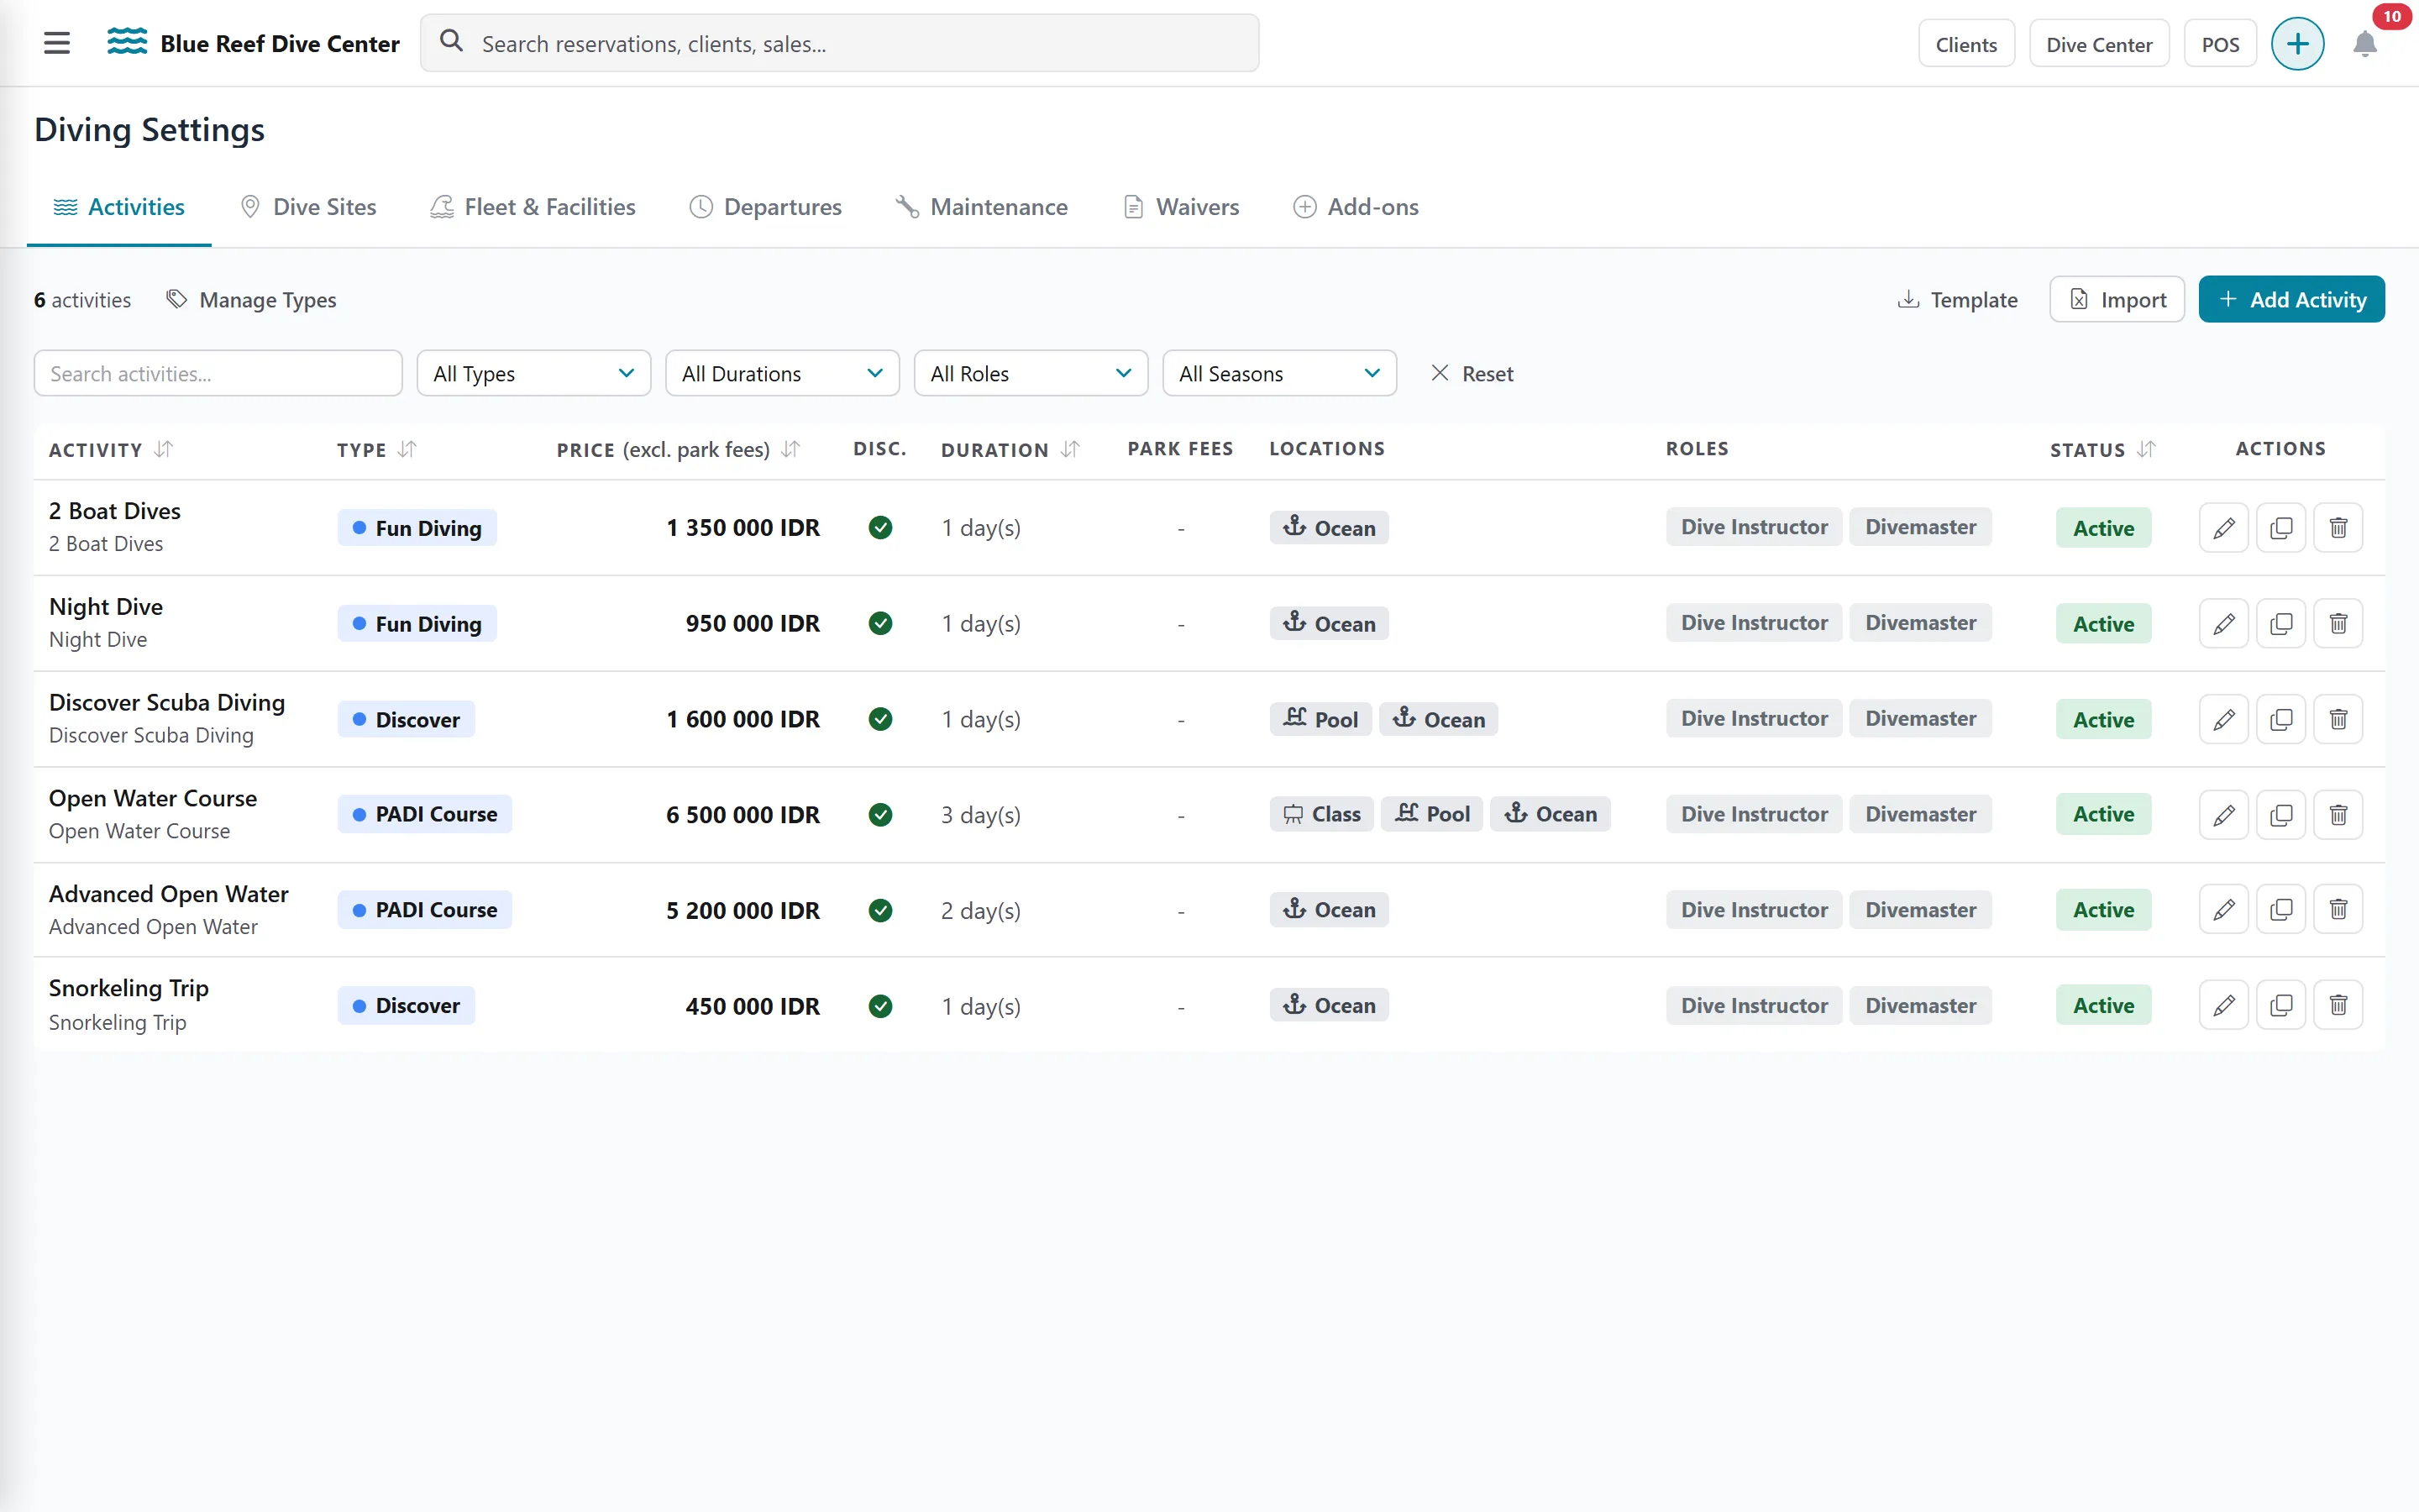Viewport: 2419px width, 1512px height.
Task: Sort table by Price column
Action: tap(790, 450)
